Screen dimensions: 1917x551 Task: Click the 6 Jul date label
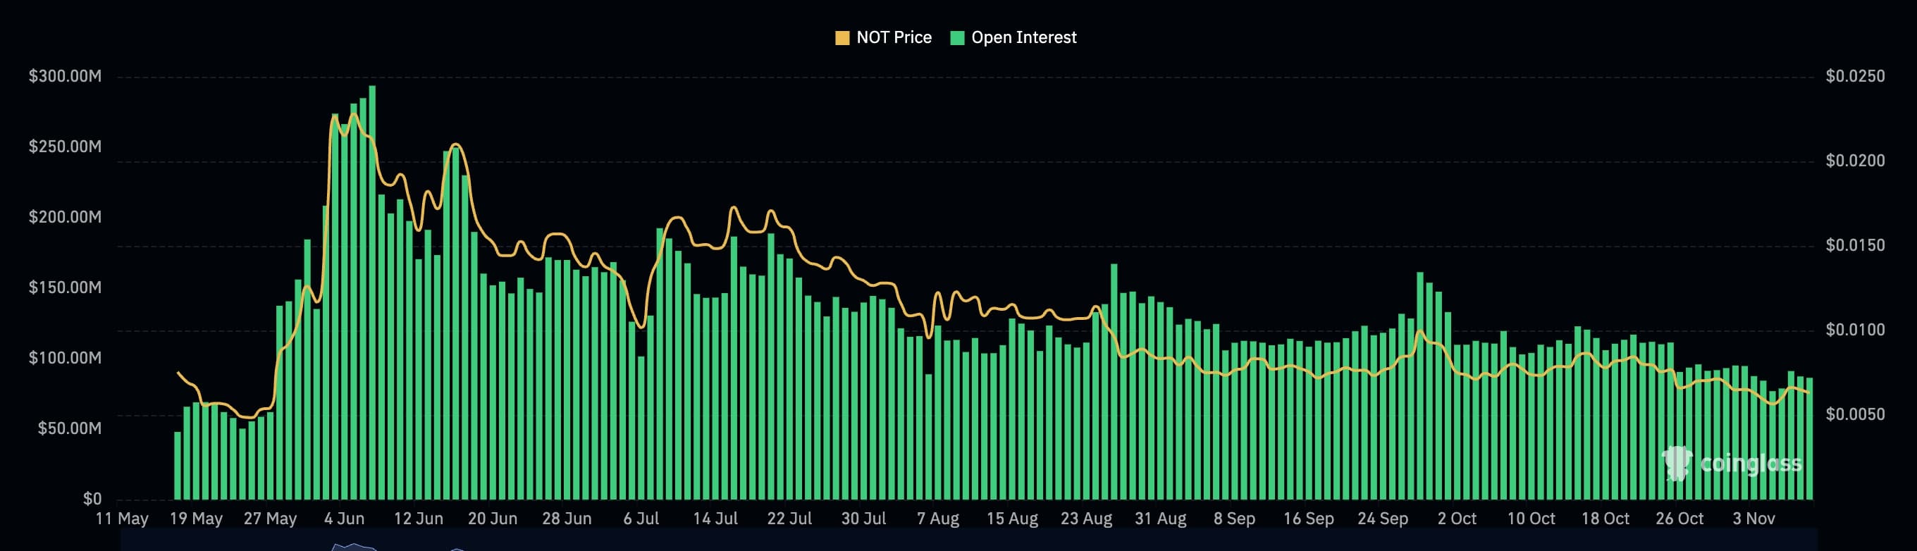pos(641,519)
